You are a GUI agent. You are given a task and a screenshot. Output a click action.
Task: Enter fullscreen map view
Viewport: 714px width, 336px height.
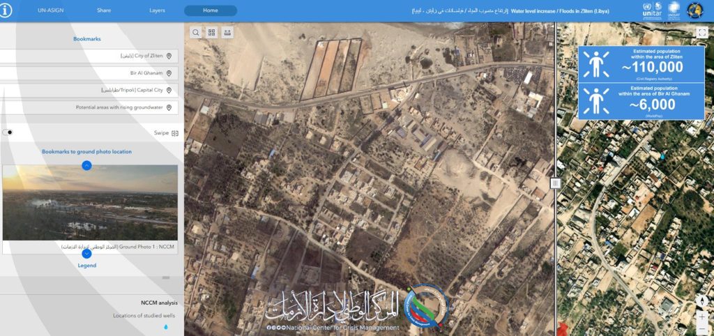pos(701,32)
